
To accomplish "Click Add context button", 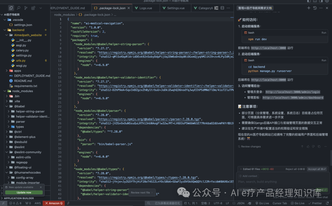I will pos(248,176).
